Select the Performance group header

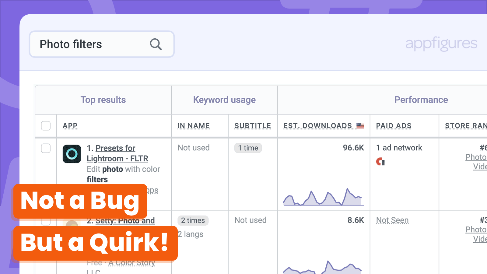point(421,100)
